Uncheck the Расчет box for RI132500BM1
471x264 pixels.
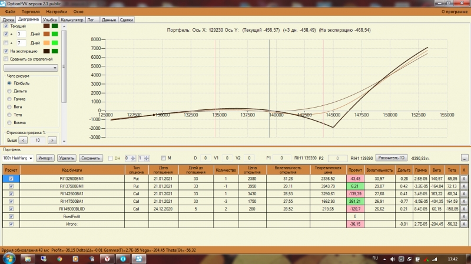[x=11, y=179]
